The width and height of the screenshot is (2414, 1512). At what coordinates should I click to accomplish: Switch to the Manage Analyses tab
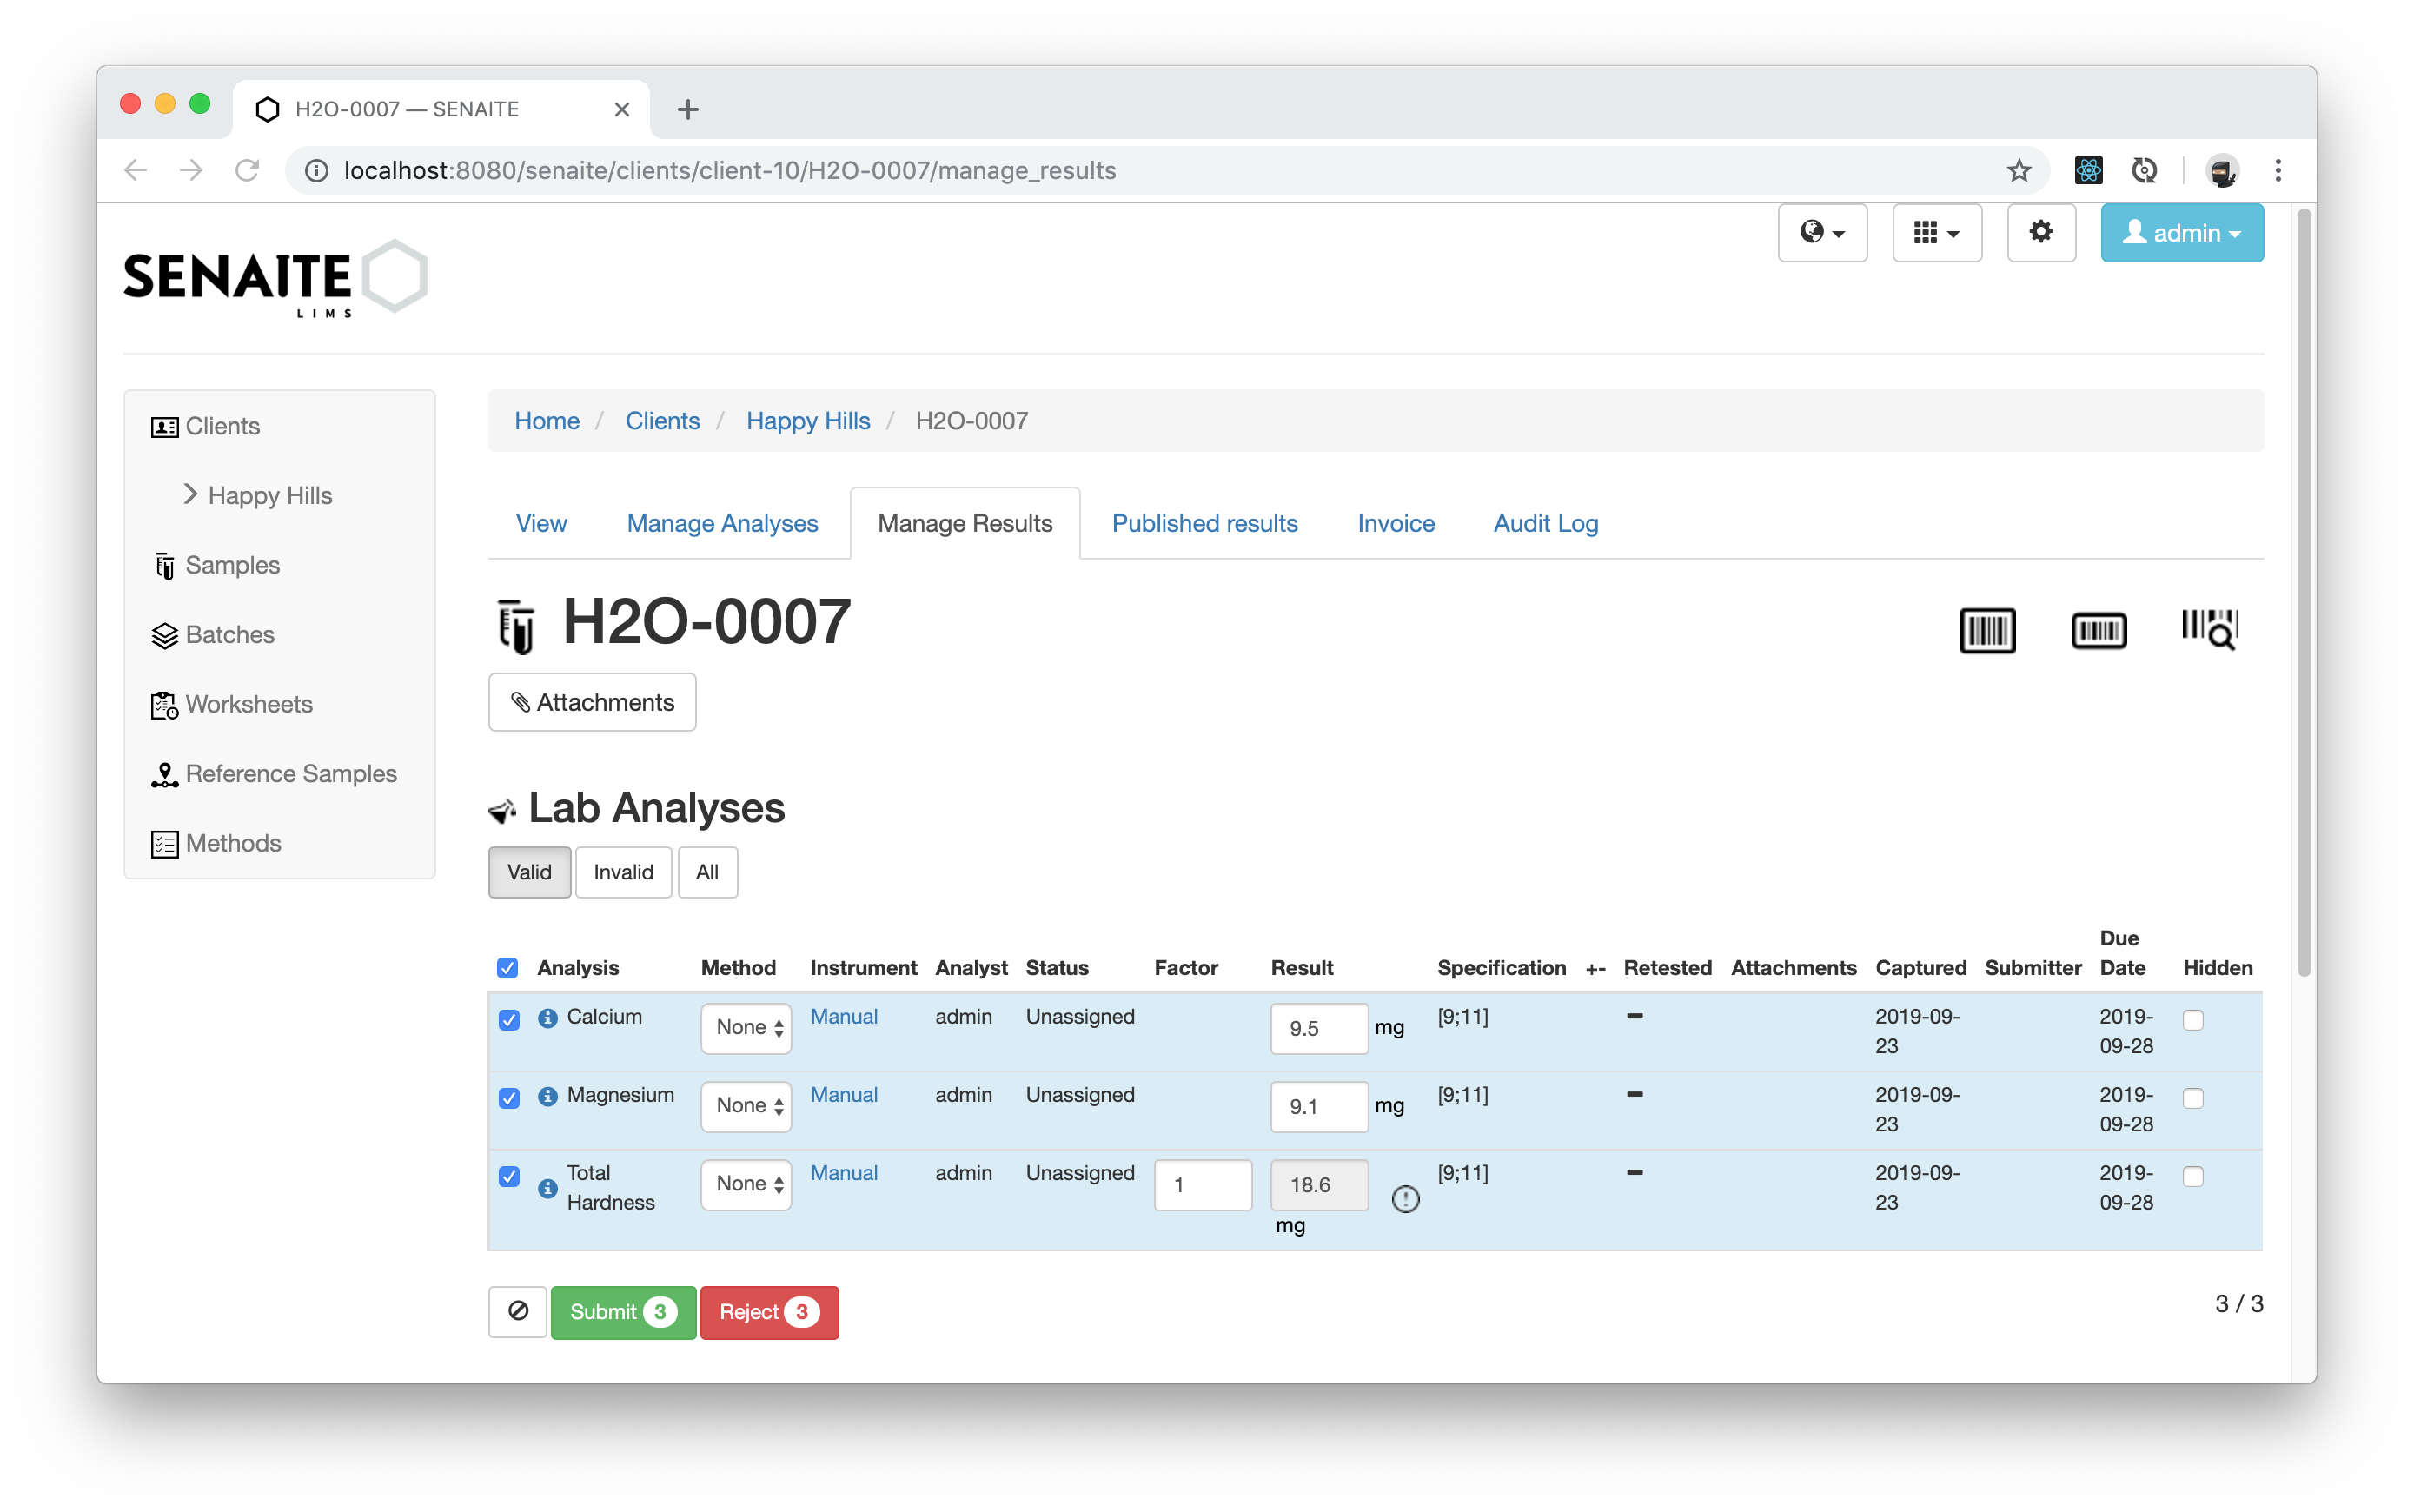[x=722, y=523]
